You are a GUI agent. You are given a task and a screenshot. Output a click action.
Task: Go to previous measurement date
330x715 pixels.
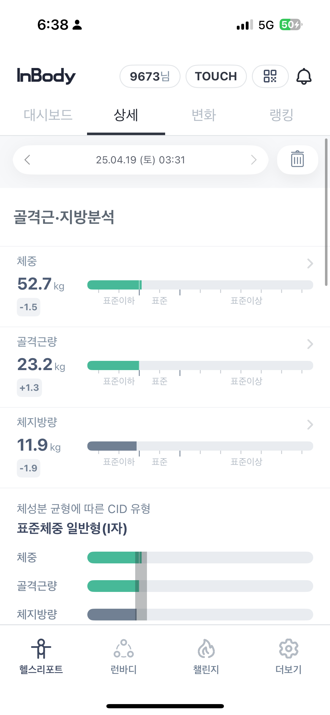27,160
